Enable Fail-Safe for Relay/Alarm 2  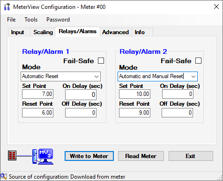[x=198, y=61]
